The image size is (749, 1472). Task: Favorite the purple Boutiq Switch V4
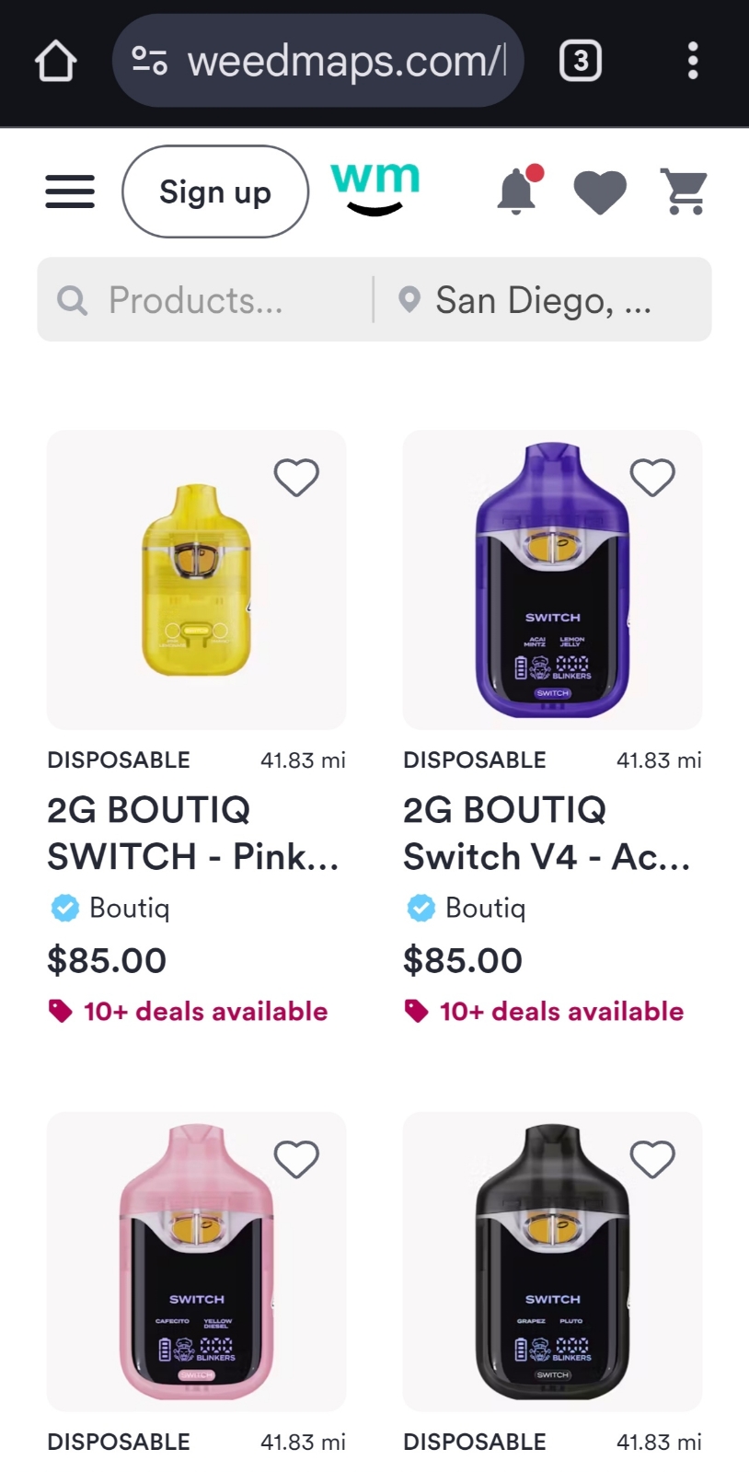[x=652, y=477]
